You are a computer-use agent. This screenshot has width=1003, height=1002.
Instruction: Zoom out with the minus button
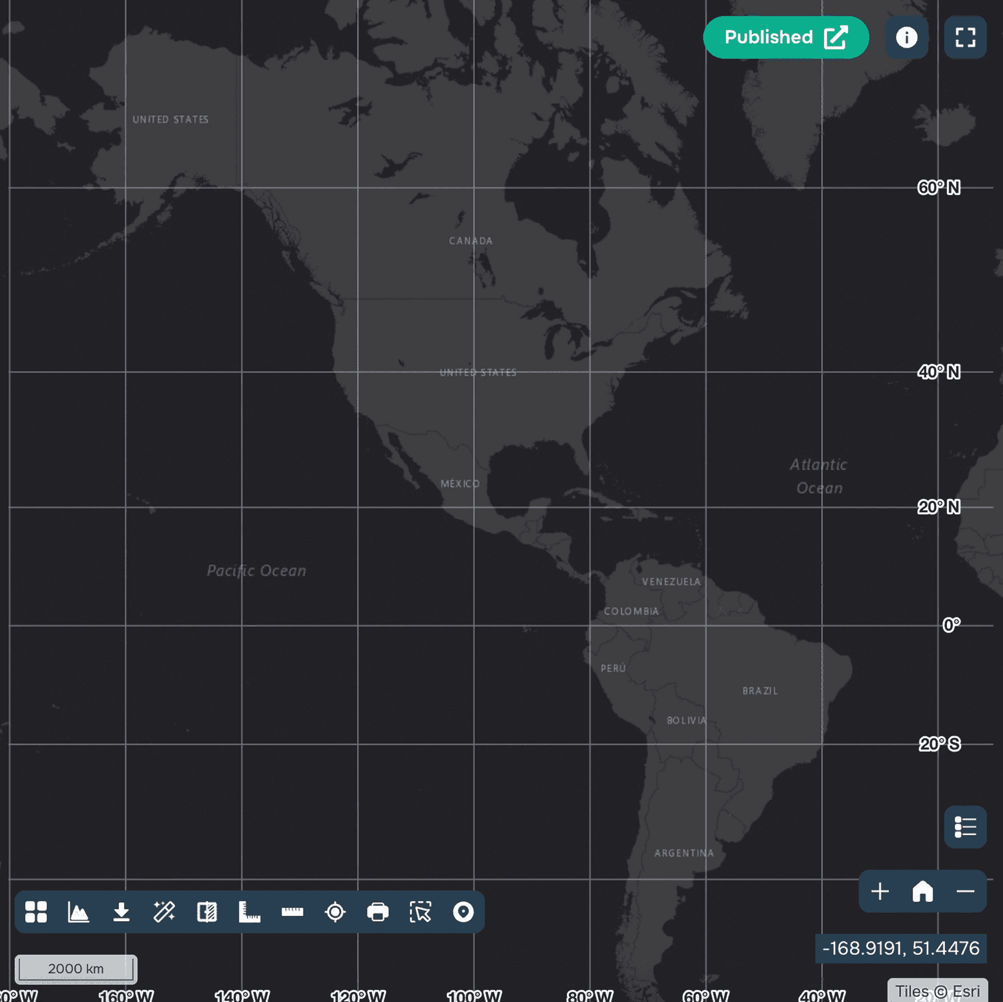[965, 891]
